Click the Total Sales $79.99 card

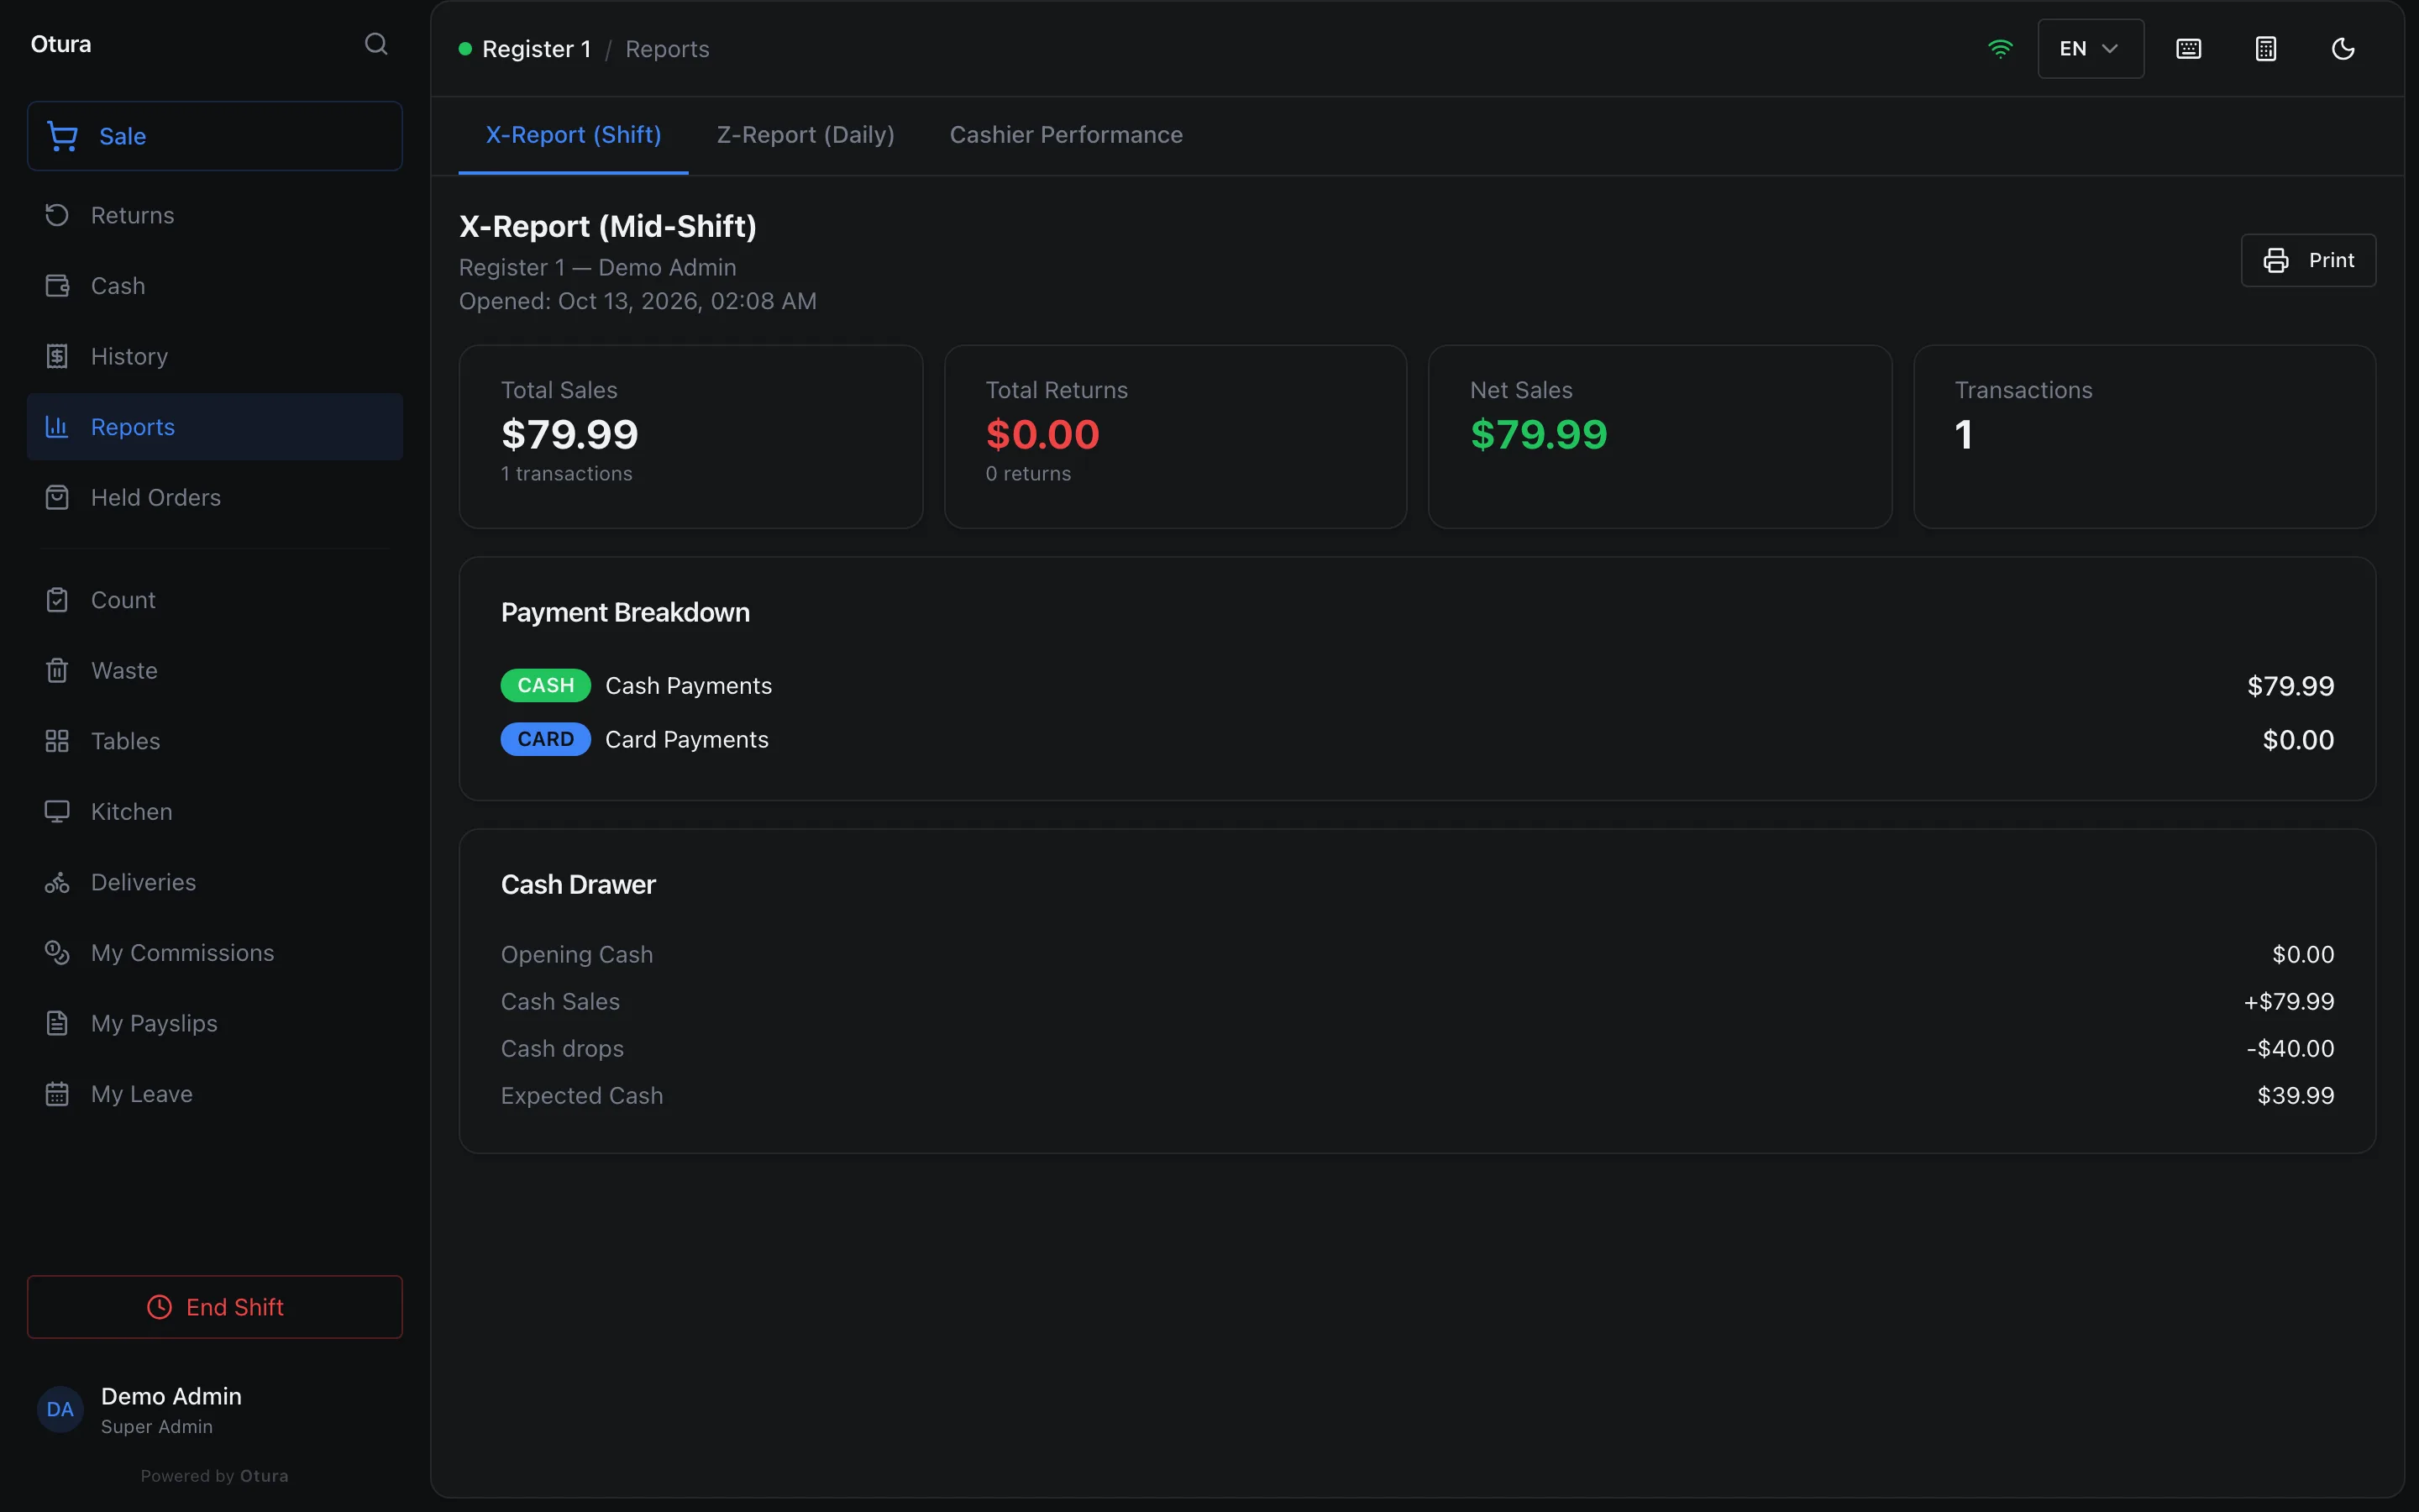[690, 437]
